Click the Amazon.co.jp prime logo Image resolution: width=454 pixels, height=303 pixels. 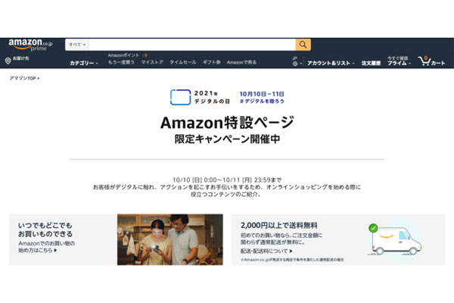click(31, 45)
